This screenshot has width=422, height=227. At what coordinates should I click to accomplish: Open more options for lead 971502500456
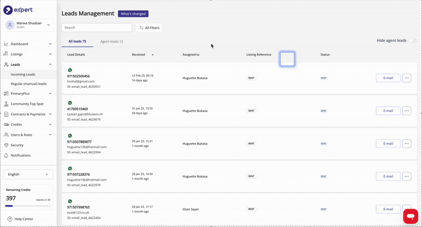click(407, 78)
